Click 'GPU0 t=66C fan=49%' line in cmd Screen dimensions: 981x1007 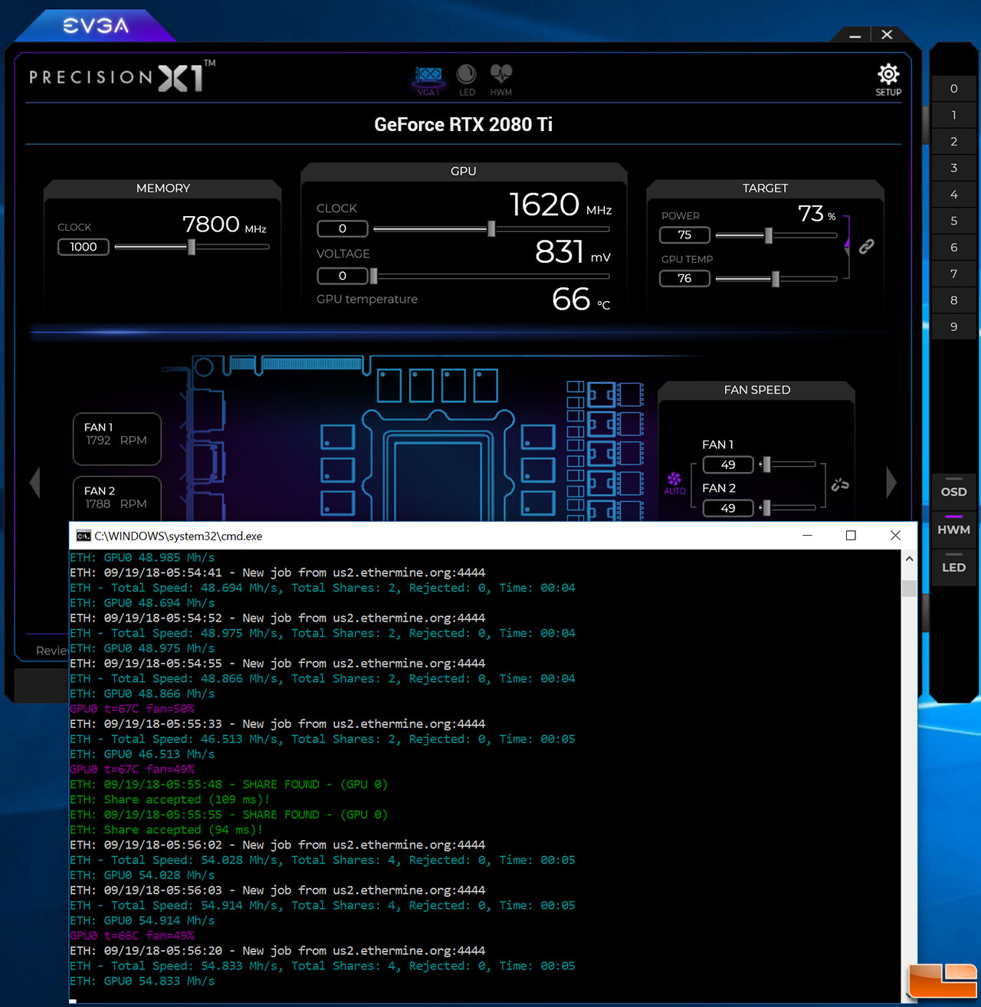pyautogui.click(x=132, y=936)
